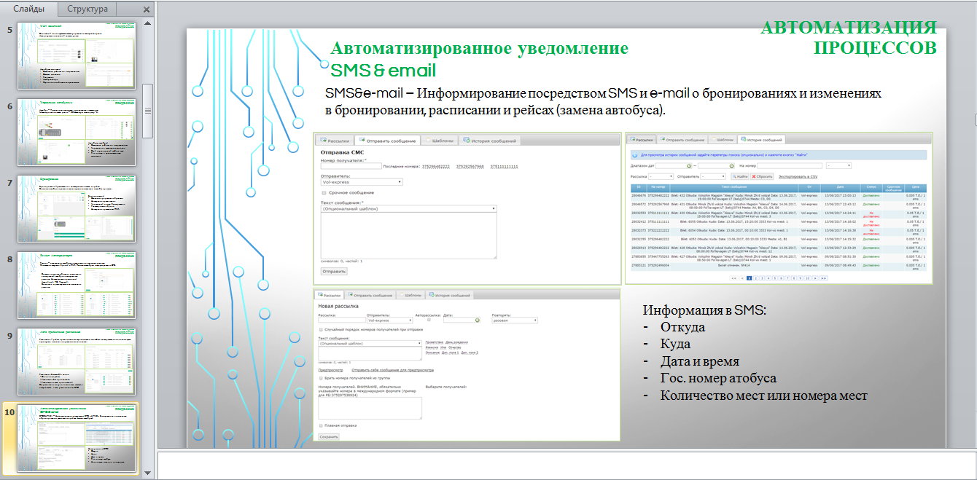The image size is (977, 480).
Task: Click the second date range picker icon
Action: [x=732, y=165]
